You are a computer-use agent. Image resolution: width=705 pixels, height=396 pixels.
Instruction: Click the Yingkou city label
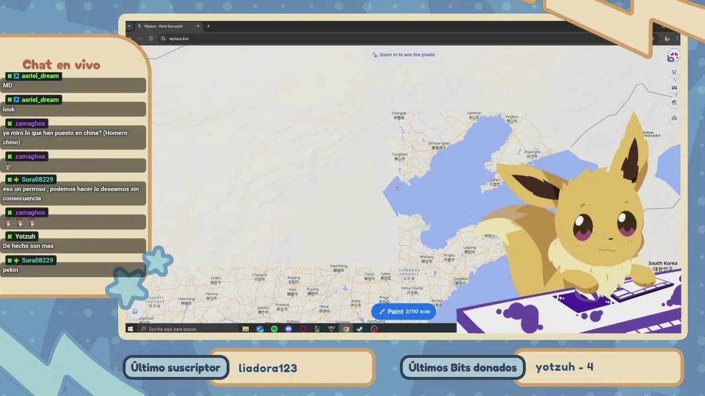pos(512,118)
